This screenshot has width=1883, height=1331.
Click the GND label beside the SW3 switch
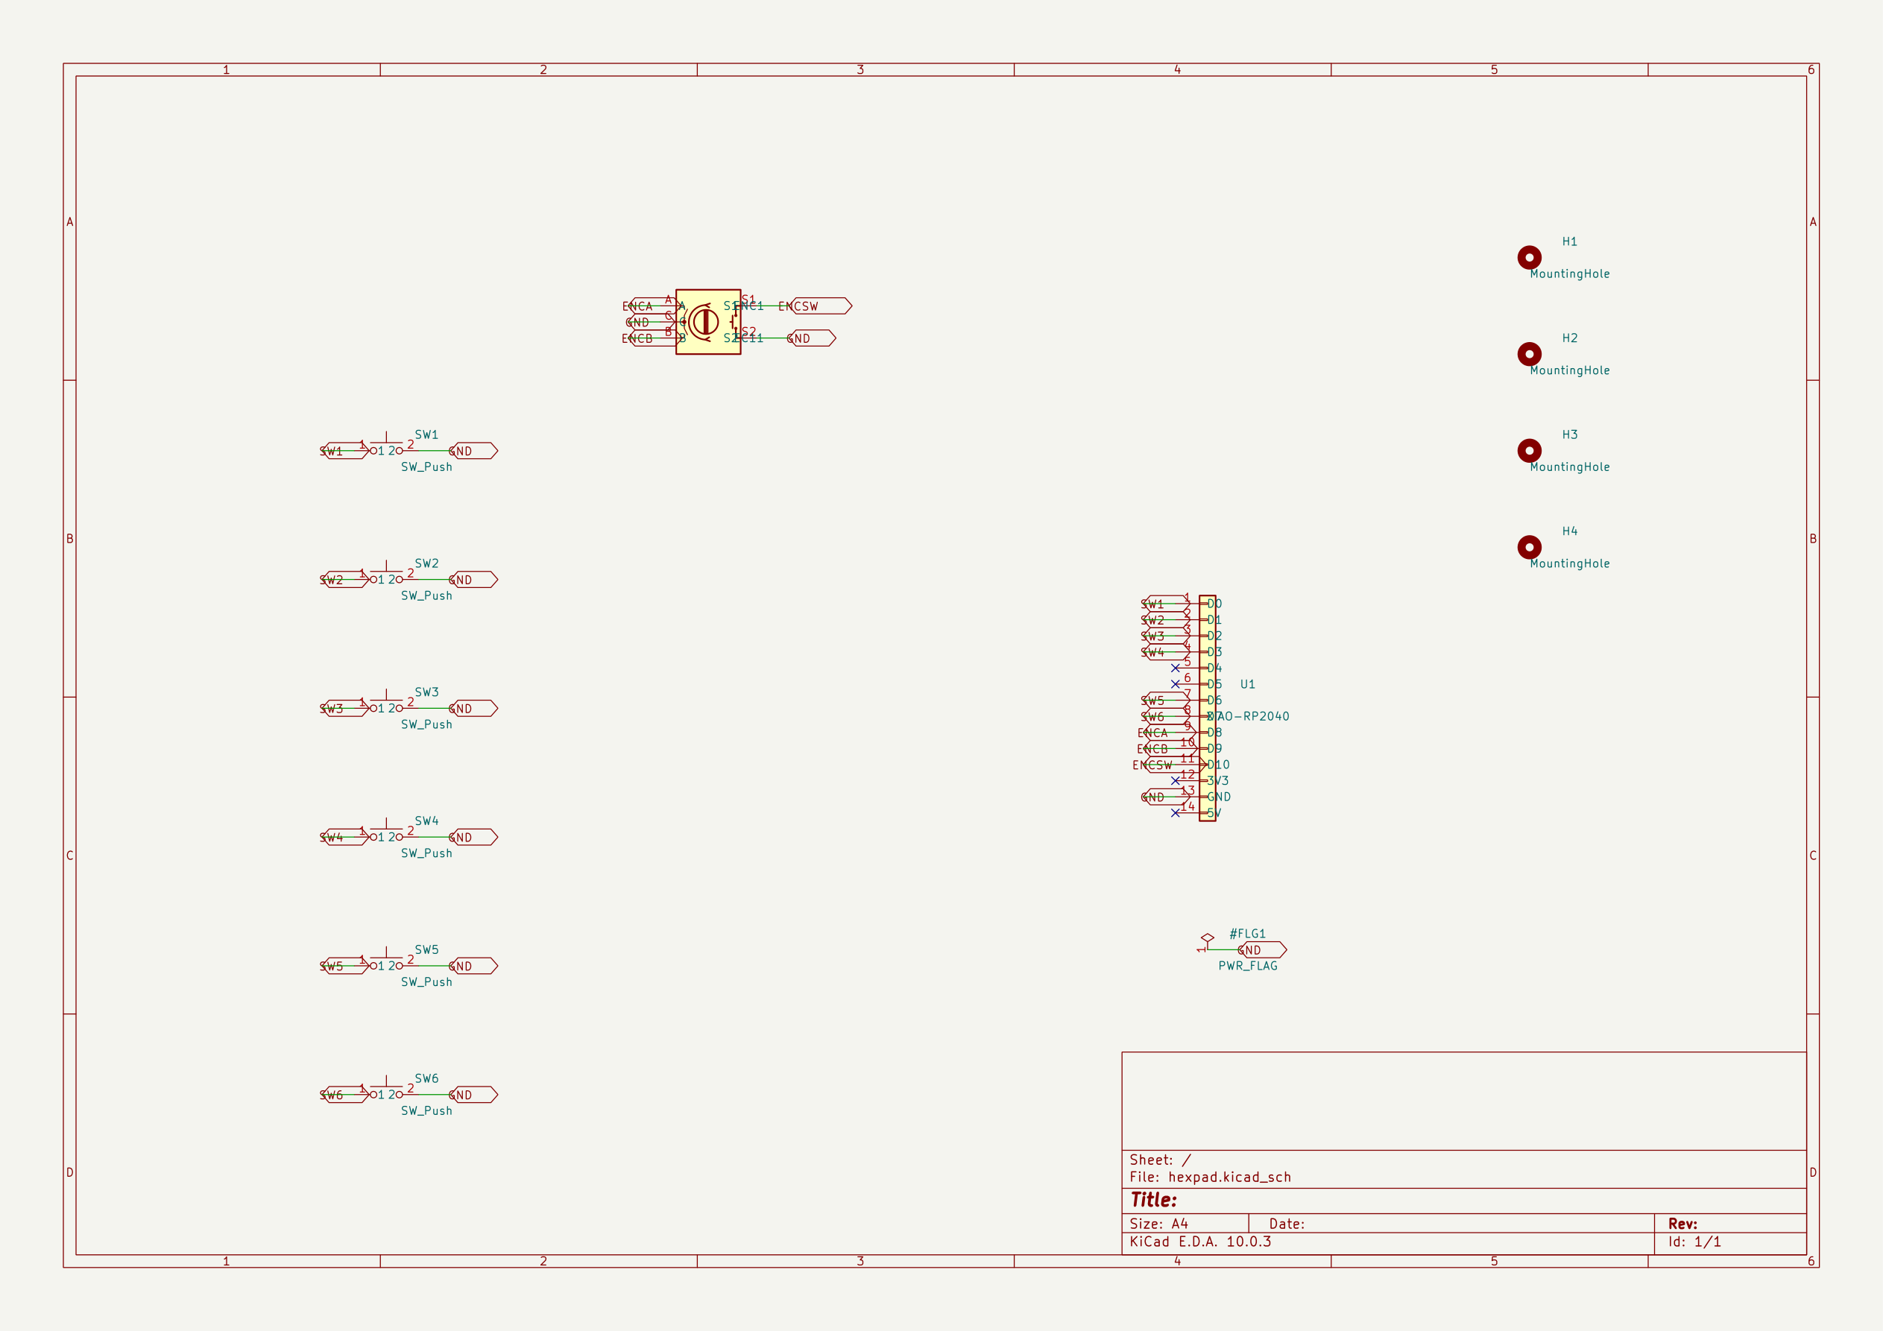(473, 708)
